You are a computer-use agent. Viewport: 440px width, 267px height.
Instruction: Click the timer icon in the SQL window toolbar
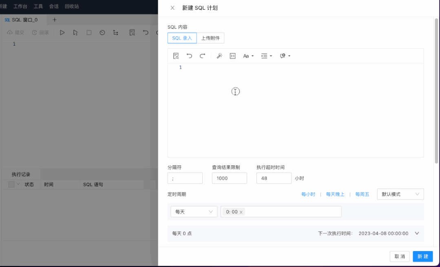102,33
